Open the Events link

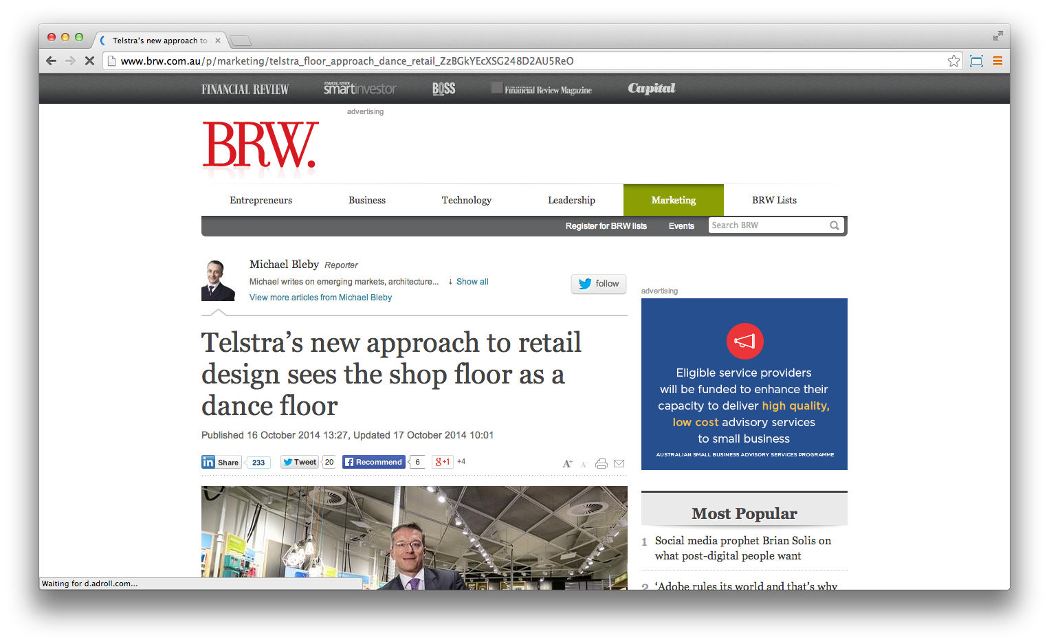pyautogui.click(x=681, y=226)
